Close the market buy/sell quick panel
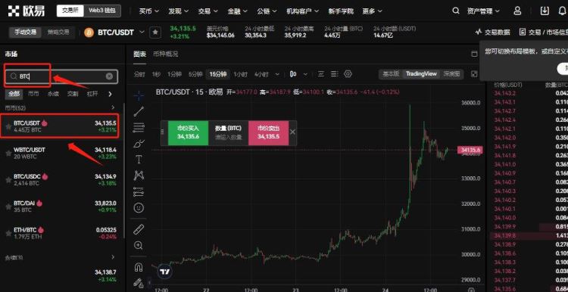Image resolution: width=568 pixels, height=292 pixels. [292, 132]
